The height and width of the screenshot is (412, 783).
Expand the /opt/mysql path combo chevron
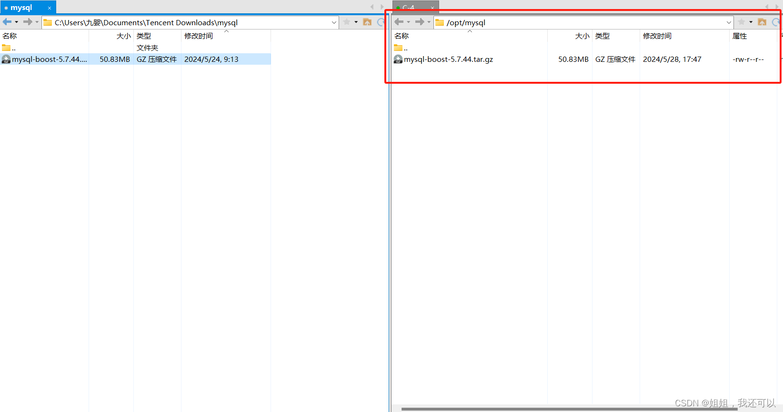(729, 22)
